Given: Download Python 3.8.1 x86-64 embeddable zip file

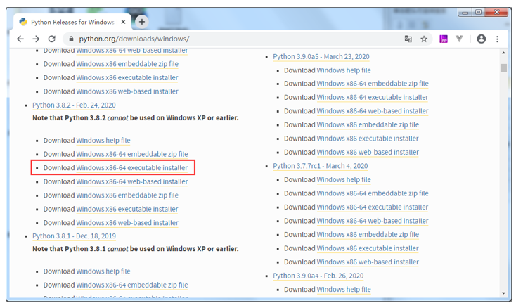Looking at the screenshot, I should click(x=132, y=285).
